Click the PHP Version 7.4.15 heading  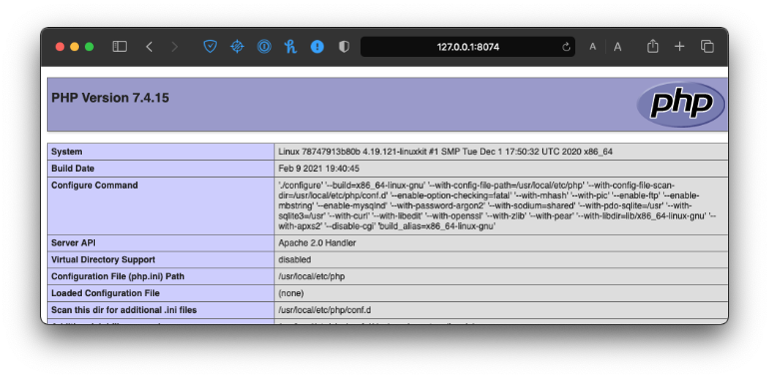coord(110,98)
